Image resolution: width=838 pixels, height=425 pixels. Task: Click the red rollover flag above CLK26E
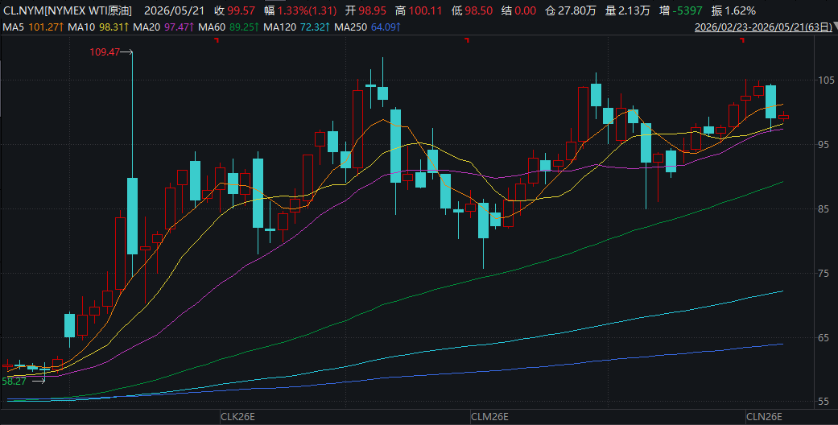[x=217, y=40]
